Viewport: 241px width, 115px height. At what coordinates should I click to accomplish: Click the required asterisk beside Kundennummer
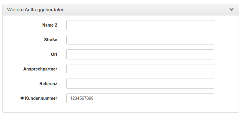coord(22,98)
